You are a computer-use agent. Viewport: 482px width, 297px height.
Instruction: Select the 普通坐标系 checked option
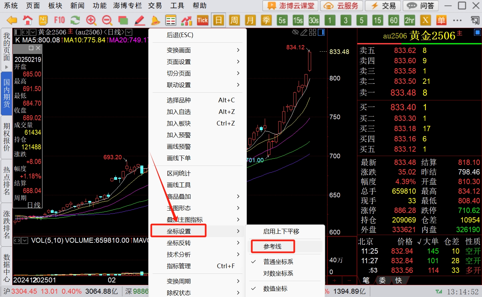(x=278, y=262)
